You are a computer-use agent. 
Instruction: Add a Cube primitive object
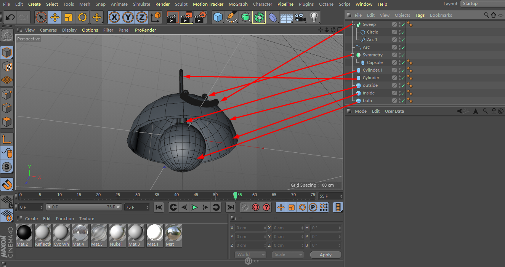click(218, 17)
